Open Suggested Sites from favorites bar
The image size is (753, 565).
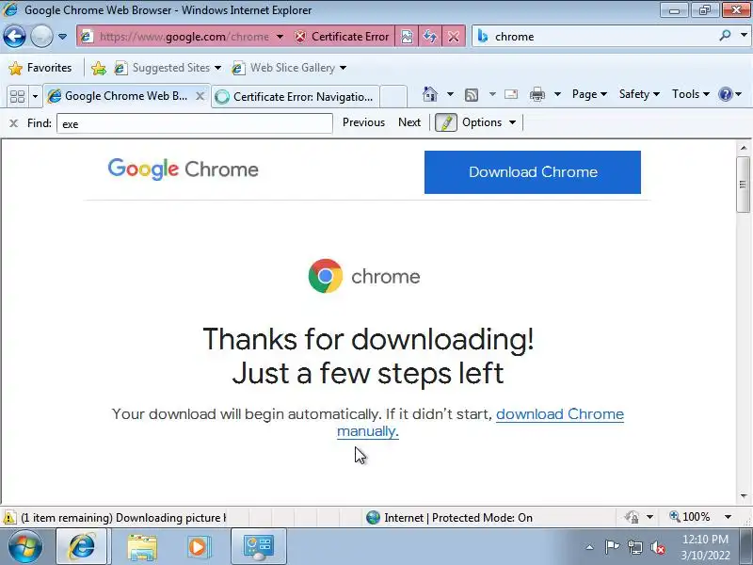168,68
